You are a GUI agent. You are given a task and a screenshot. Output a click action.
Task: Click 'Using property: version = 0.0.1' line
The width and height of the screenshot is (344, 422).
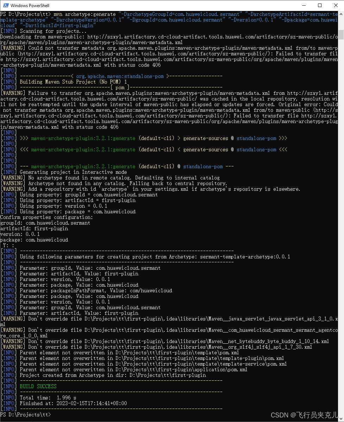tap(54, 206)
